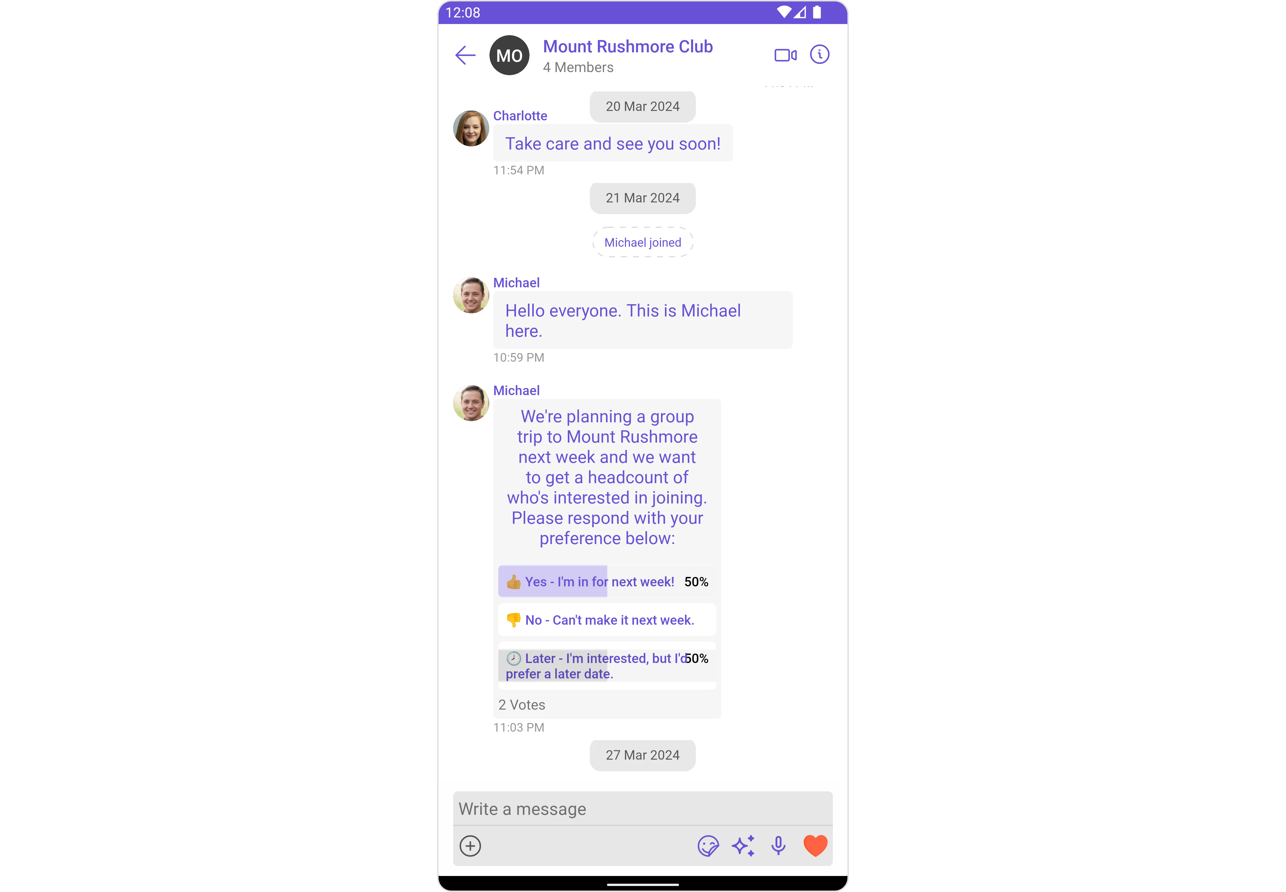Click the 2 Votes label
Screen dimensions: 1286x892
(521, 705)
